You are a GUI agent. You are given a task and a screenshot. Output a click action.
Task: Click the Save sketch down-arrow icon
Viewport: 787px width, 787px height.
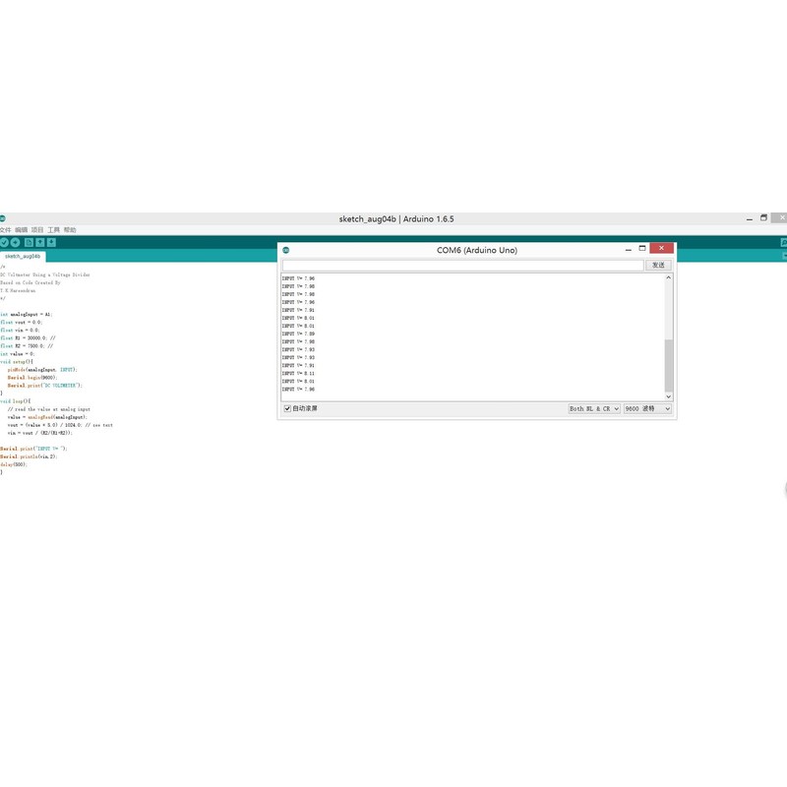(x=51, y=243)
